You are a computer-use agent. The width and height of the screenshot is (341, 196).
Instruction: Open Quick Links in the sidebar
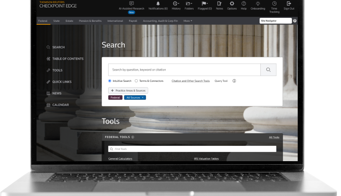[x=59, y=82]
